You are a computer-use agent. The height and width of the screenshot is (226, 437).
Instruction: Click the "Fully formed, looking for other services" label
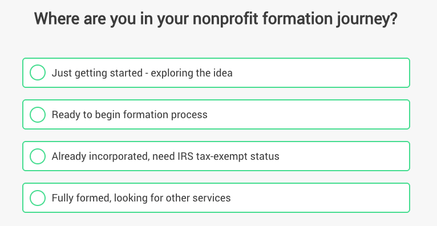[141, 198]
